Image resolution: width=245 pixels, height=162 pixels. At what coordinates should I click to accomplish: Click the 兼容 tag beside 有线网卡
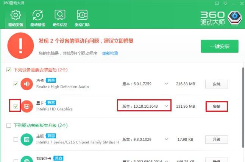coord(58,158)
